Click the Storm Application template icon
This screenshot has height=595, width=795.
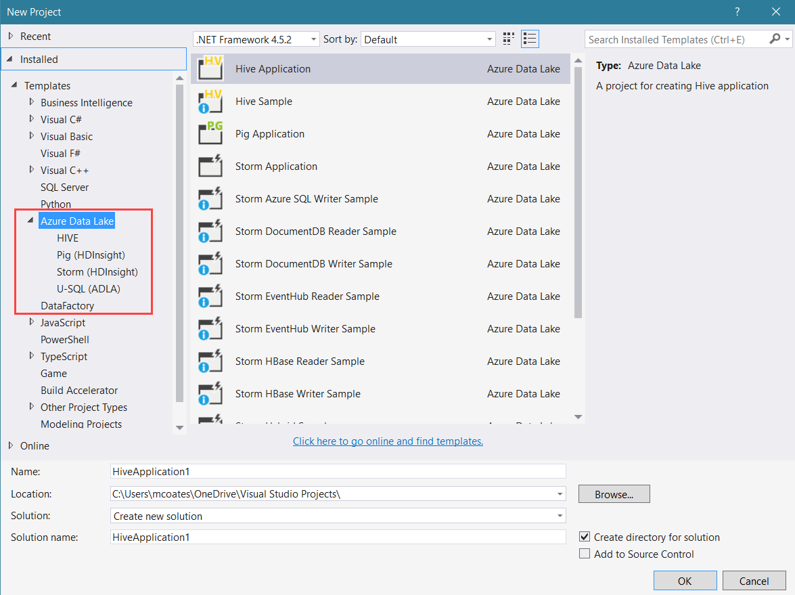point(210,167)
